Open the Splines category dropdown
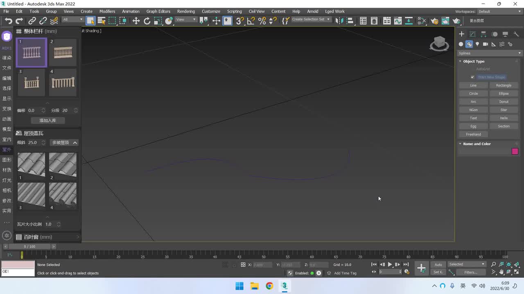The image size is (524, 294). pos(490,53)
